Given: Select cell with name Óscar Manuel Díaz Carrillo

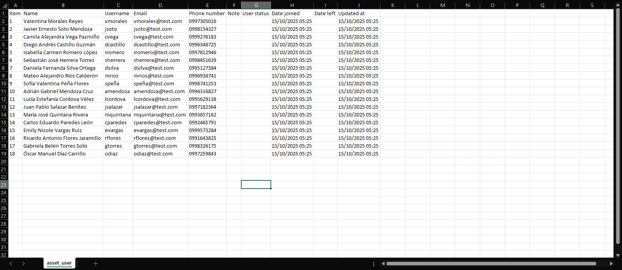Looking at the screenshot, I should [x=55, y=154].
